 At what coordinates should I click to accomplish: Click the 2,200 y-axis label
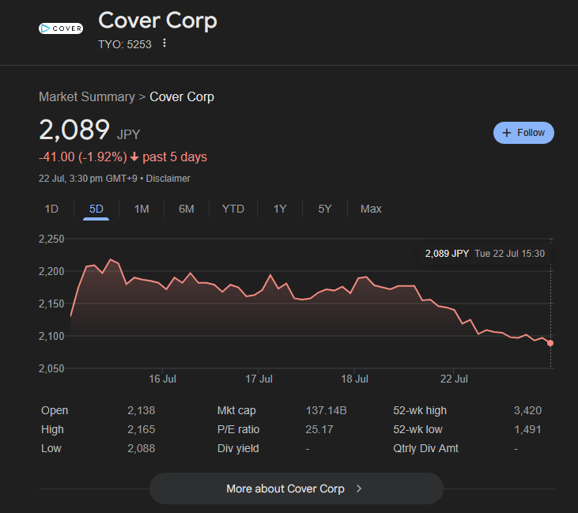point(51,272)
